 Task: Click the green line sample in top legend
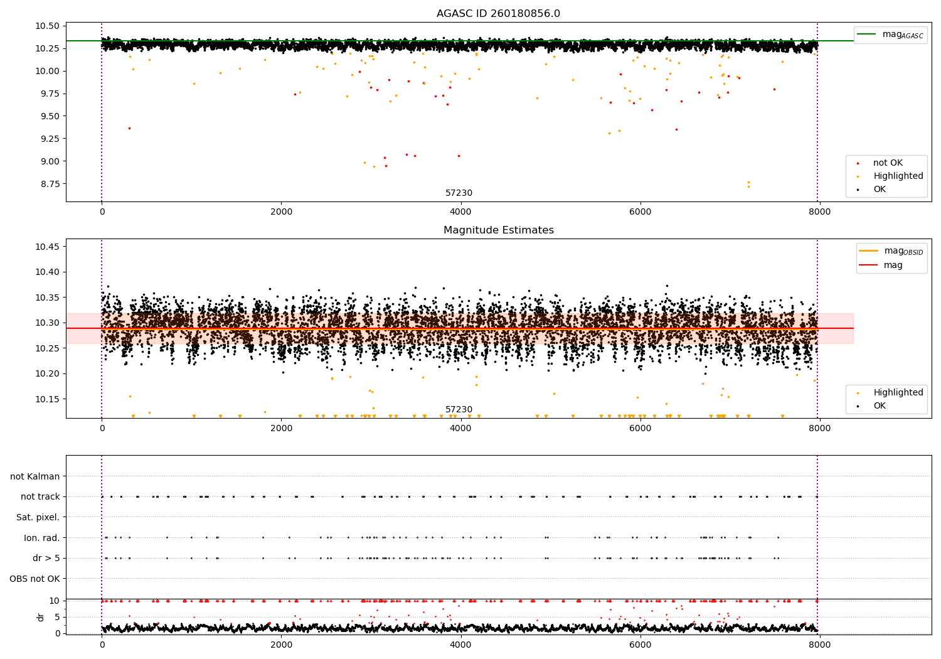pos(867,35)
